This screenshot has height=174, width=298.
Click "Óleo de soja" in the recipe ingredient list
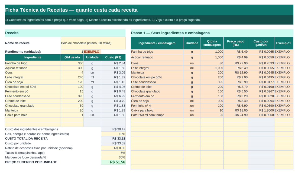(33, 82)
